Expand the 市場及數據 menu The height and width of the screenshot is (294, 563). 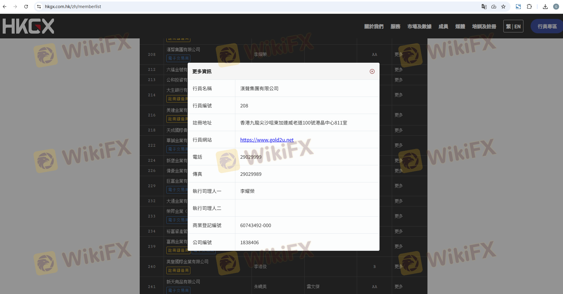tap(419, 26)
